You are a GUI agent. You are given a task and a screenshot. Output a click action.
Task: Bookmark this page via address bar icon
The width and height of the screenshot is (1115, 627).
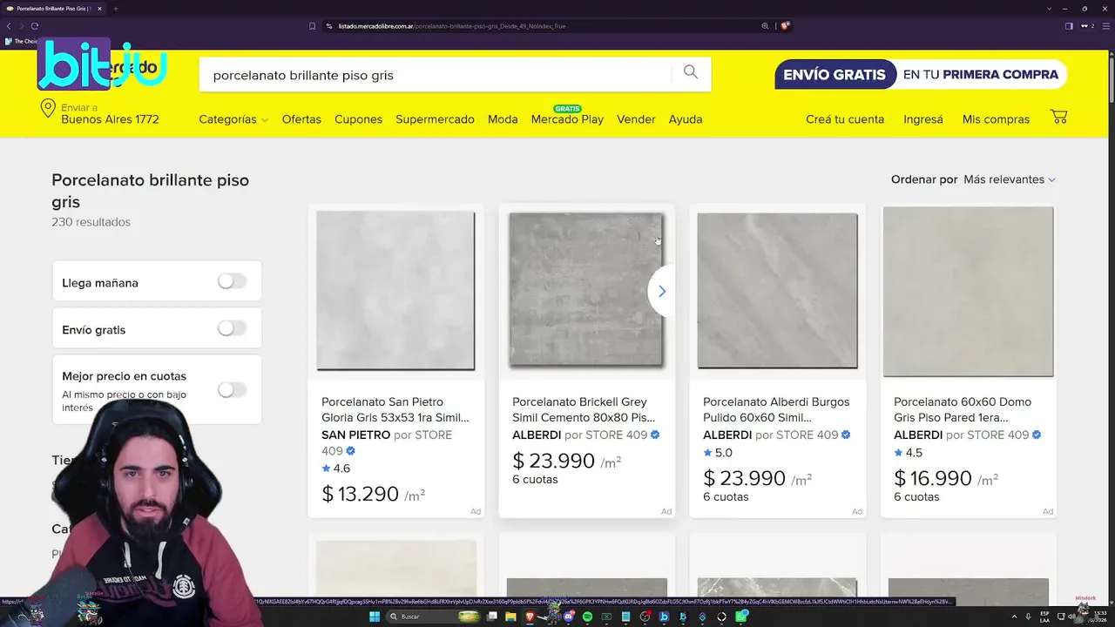tap(312, 26)
